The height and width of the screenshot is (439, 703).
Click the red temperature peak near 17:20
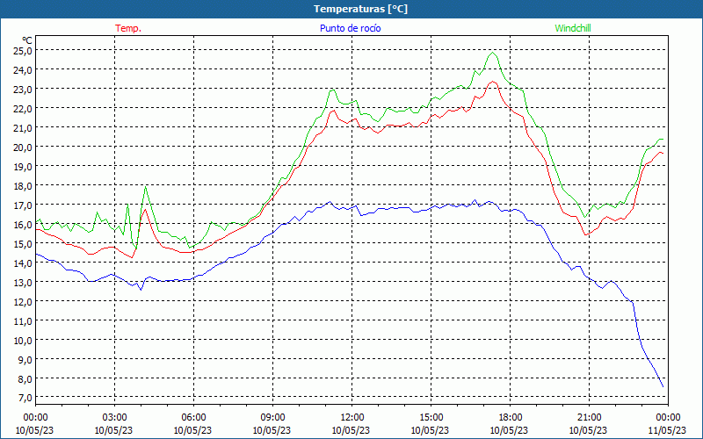tap(493, 81)
